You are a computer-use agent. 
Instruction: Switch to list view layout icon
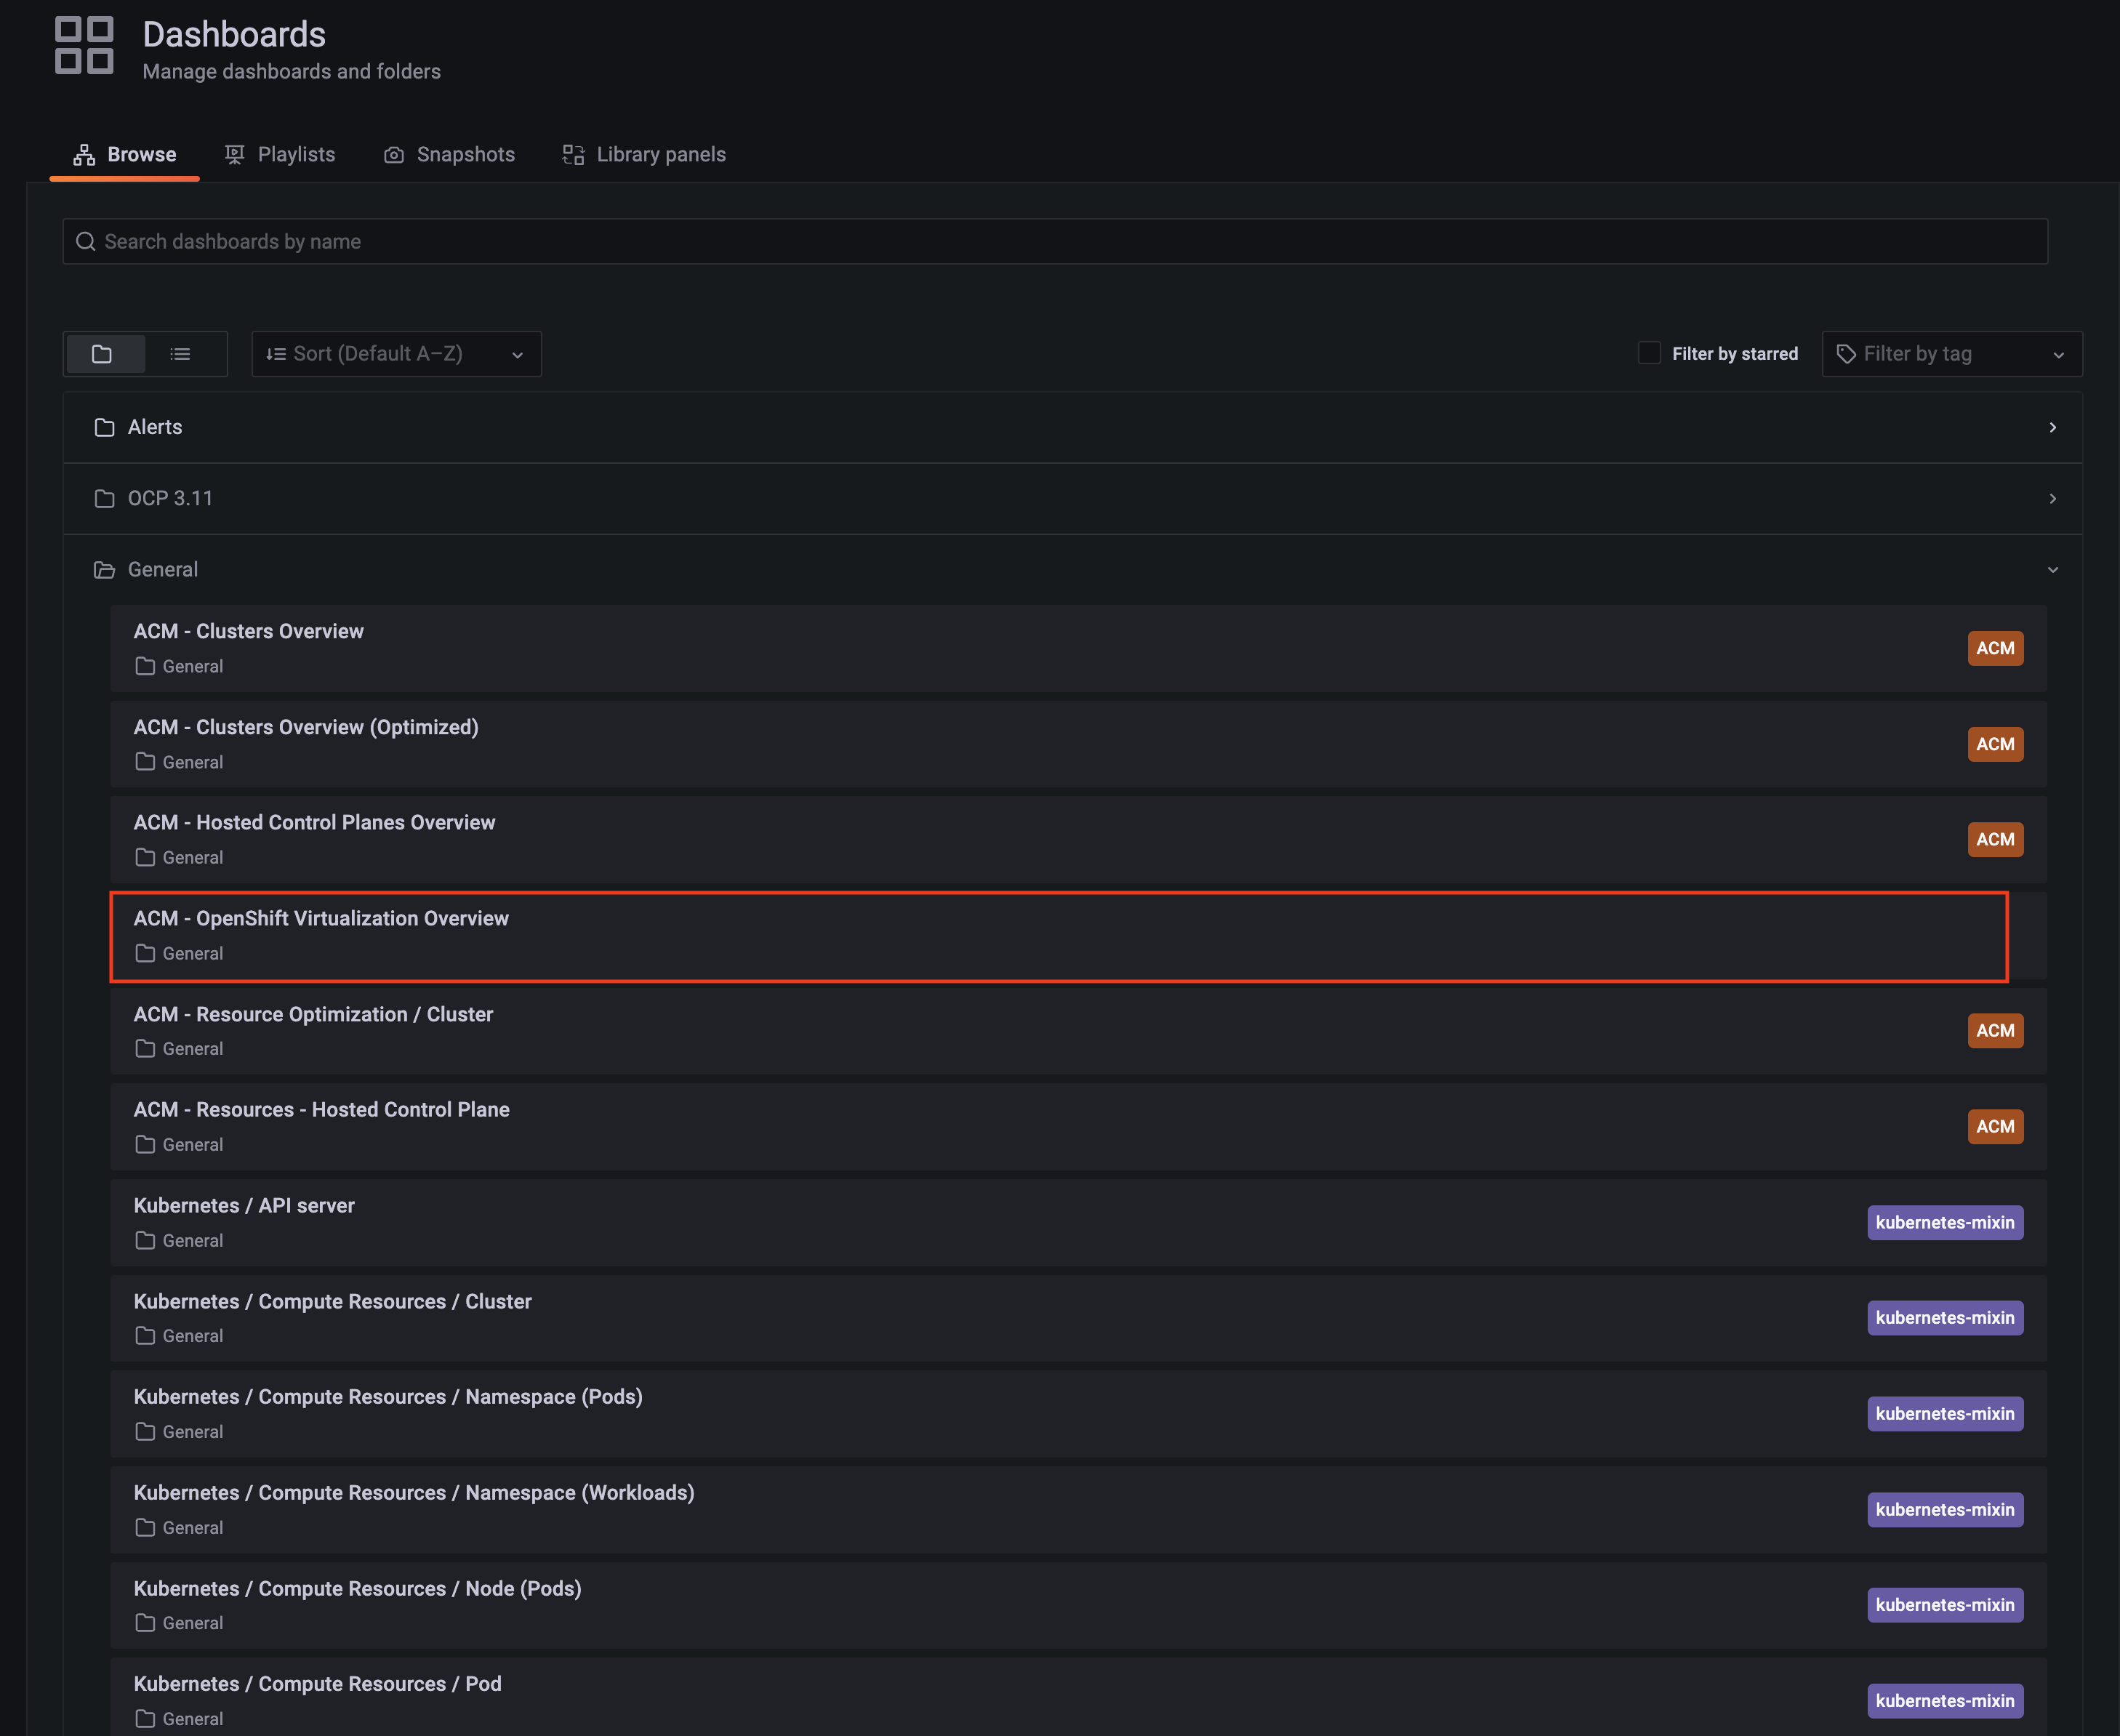click(180, 354)
